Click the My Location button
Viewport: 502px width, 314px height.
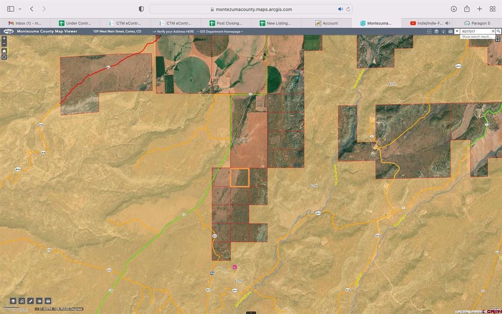(4, 57)
